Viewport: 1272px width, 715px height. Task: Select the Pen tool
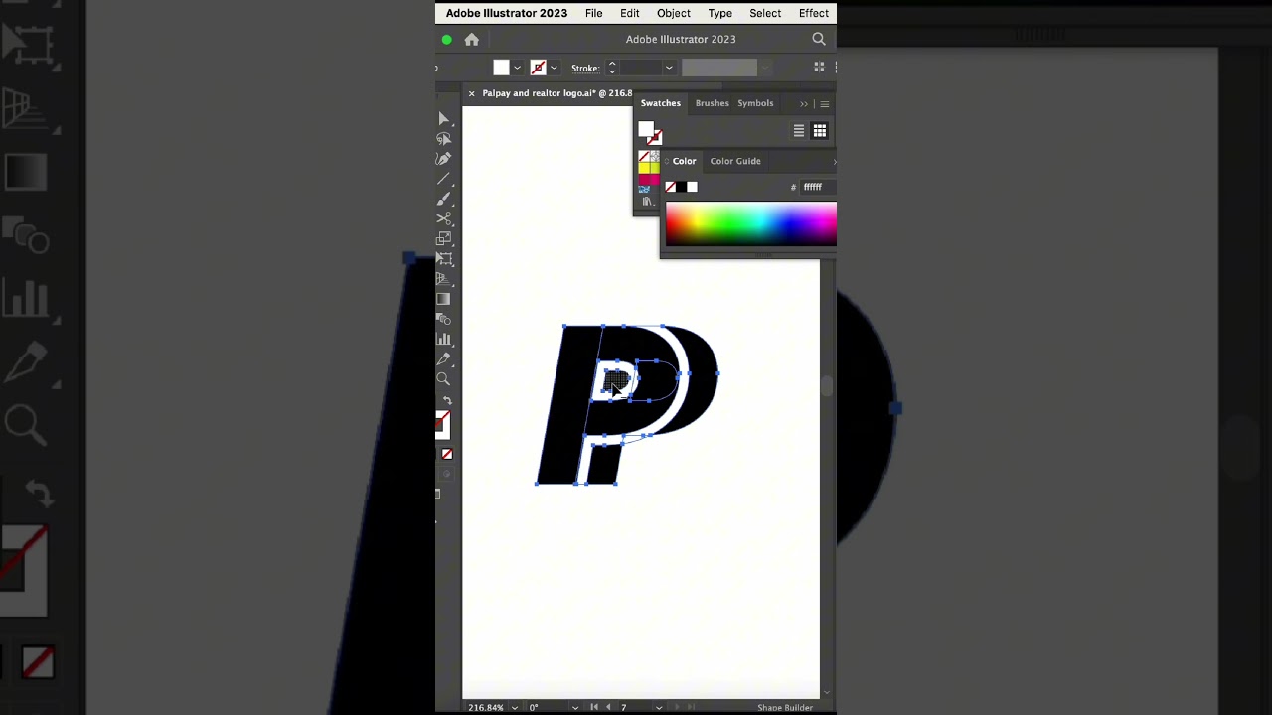click(444, 159)
